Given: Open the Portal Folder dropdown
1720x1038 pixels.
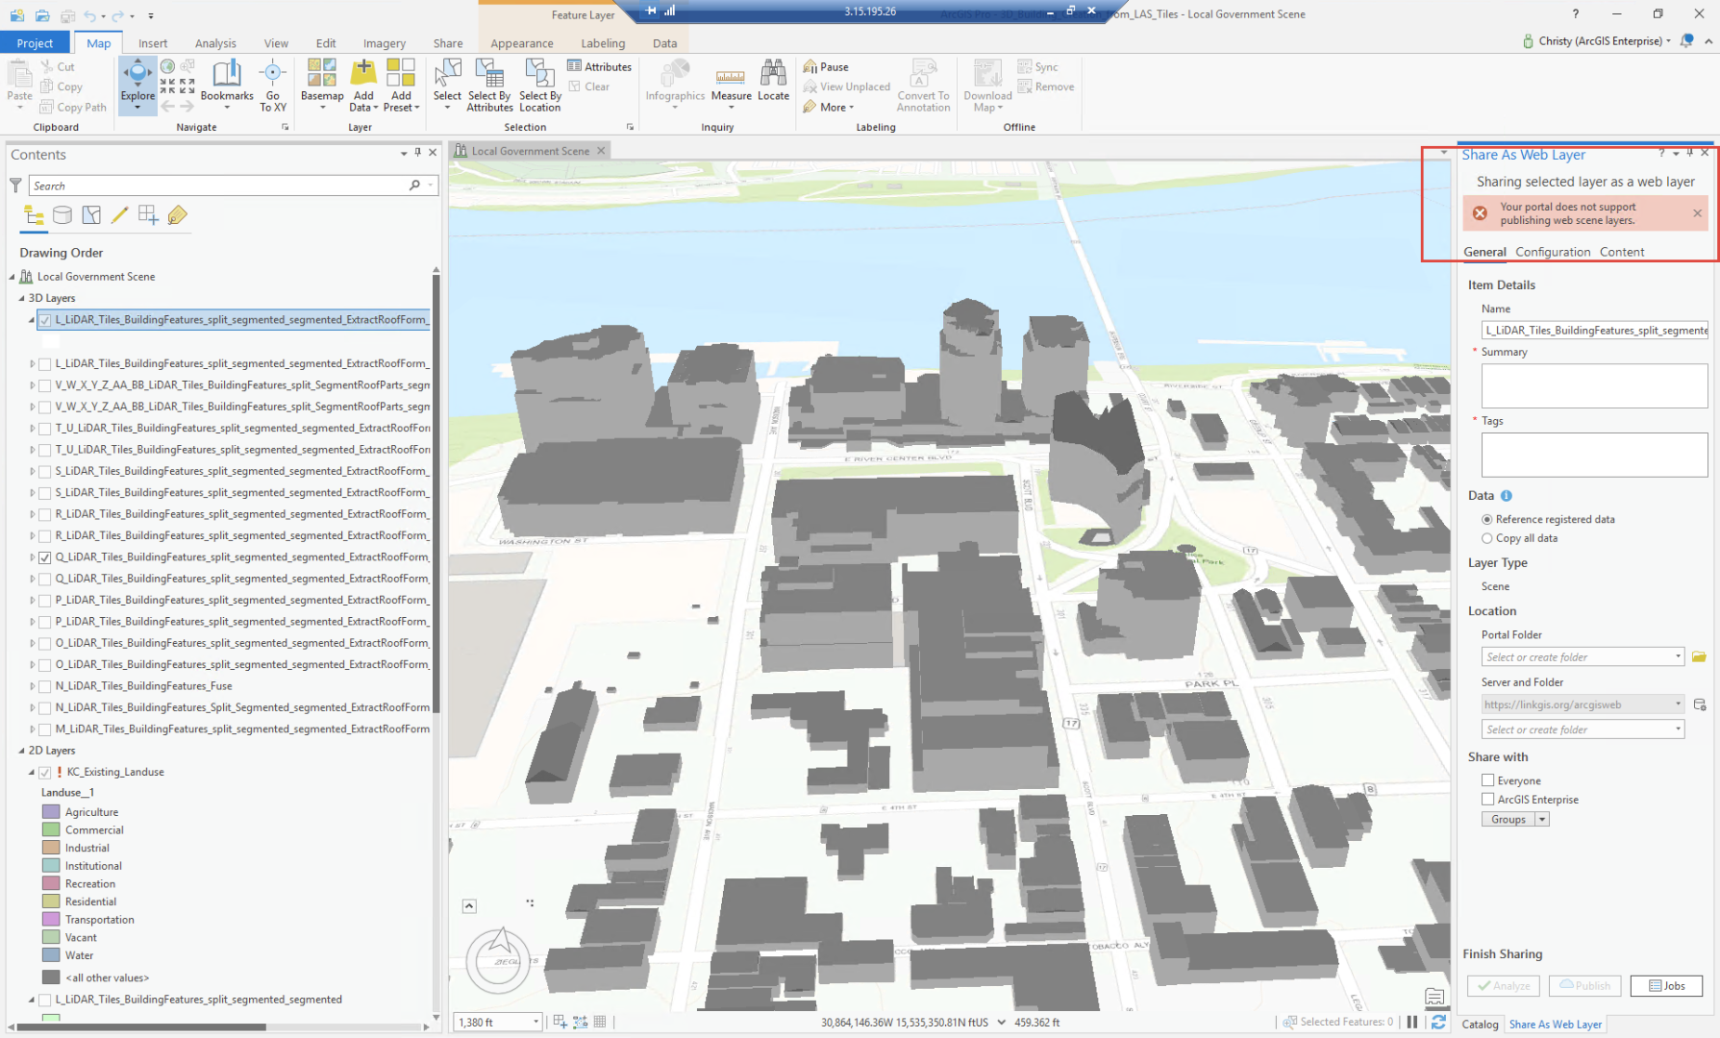Looking at the screenshot, I should (1678, 657).
